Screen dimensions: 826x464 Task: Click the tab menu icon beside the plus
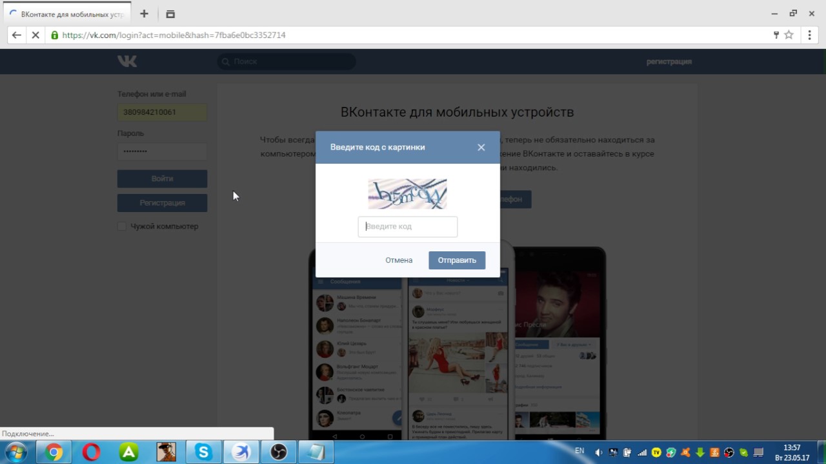point(170,14)
